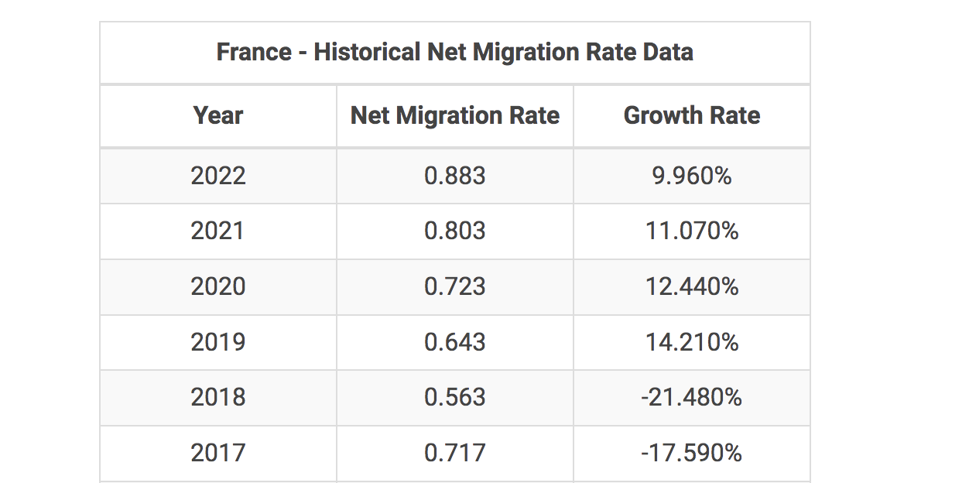
Task: Click the Year column header
Action: 218,116
